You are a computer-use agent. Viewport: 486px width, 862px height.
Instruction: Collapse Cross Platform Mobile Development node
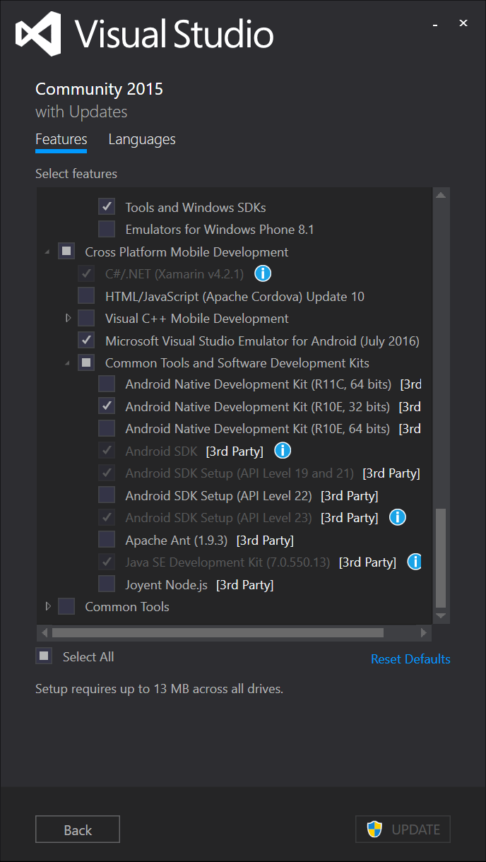(48, 252)
